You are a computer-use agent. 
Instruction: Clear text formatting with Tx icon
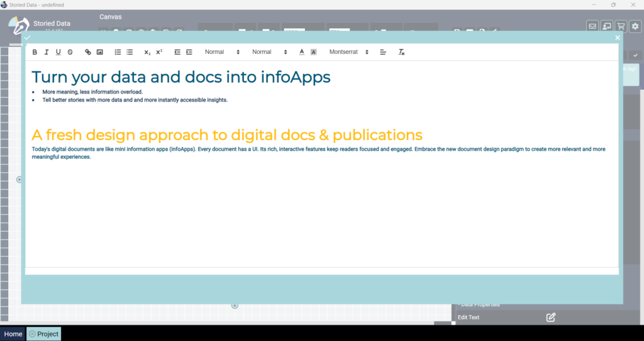point(401,52)
